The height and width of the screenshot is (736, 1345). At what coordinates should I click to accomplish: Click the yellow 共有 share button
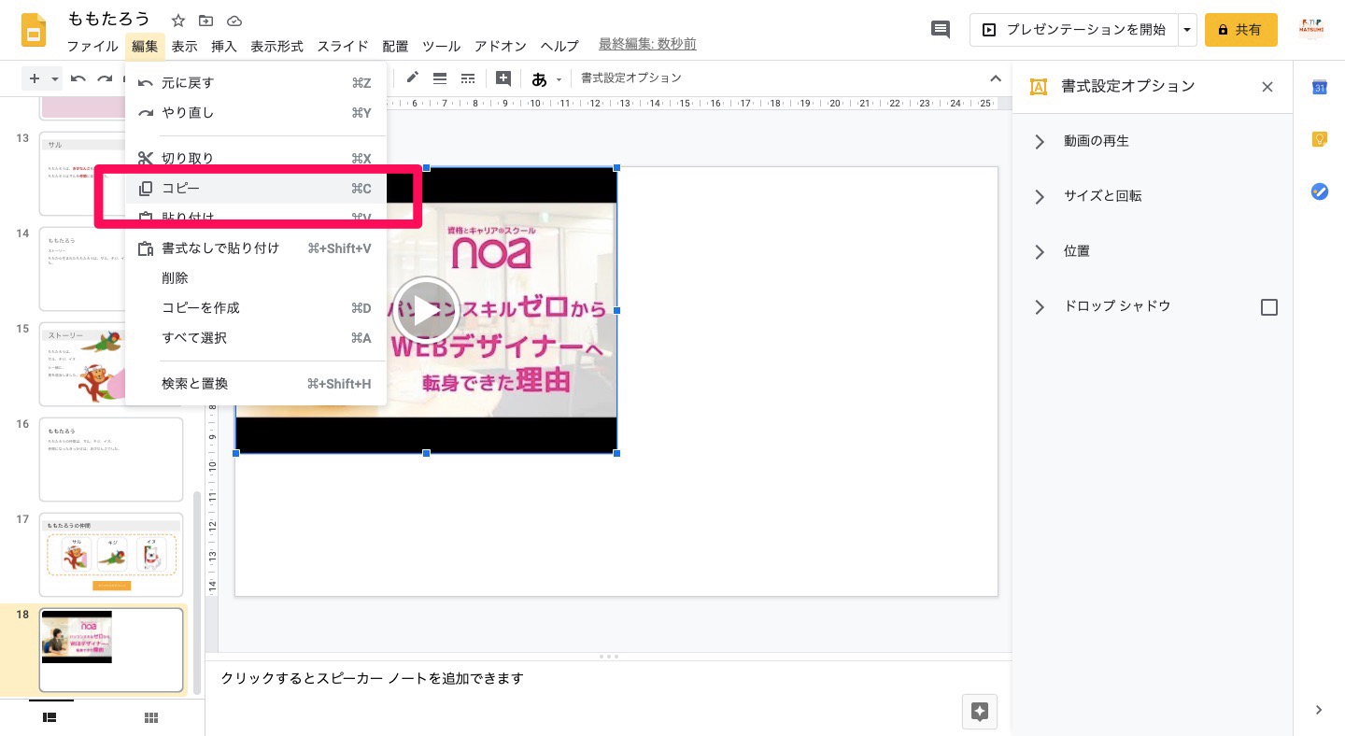pyautogui.click(x=1240, y=30)
